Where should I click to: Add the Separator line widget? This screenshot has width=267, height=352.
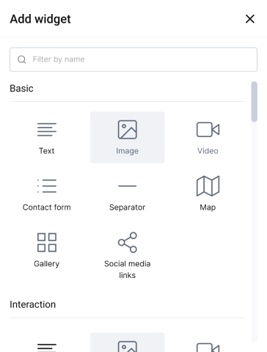click(128, 194)
